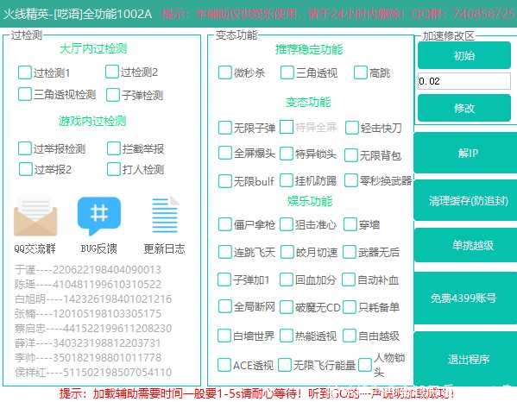Enable the 热能透视 checkbox
Viewport: 517px width, 402px height.
pyautogui.click(x=287, y=336)
